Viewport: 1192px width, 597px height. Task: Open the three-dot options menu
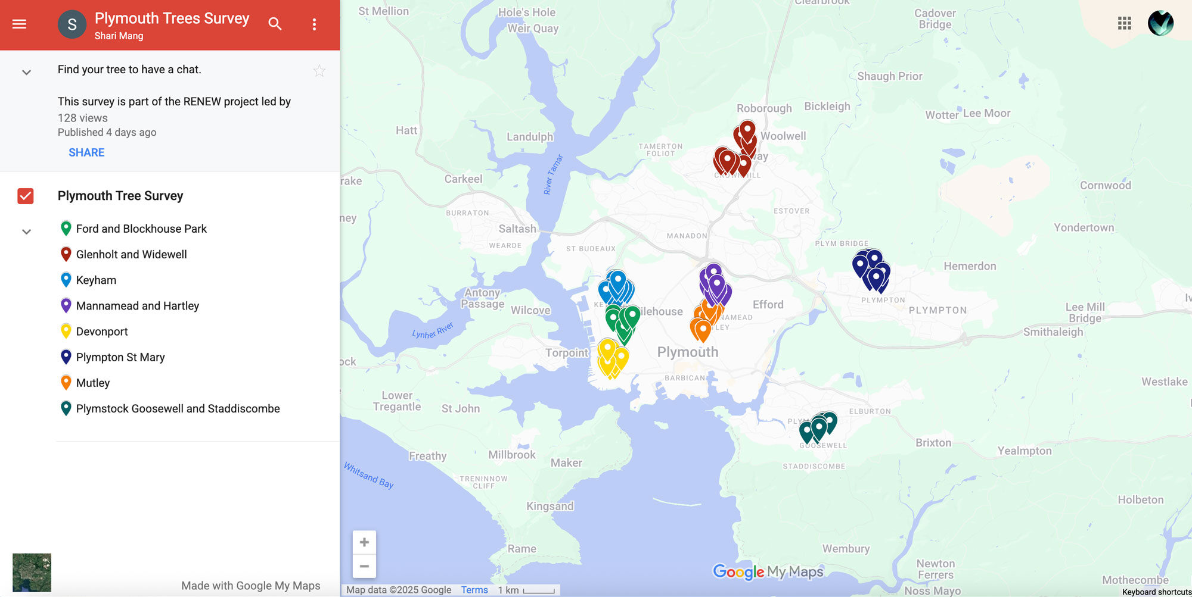(314, 24)
